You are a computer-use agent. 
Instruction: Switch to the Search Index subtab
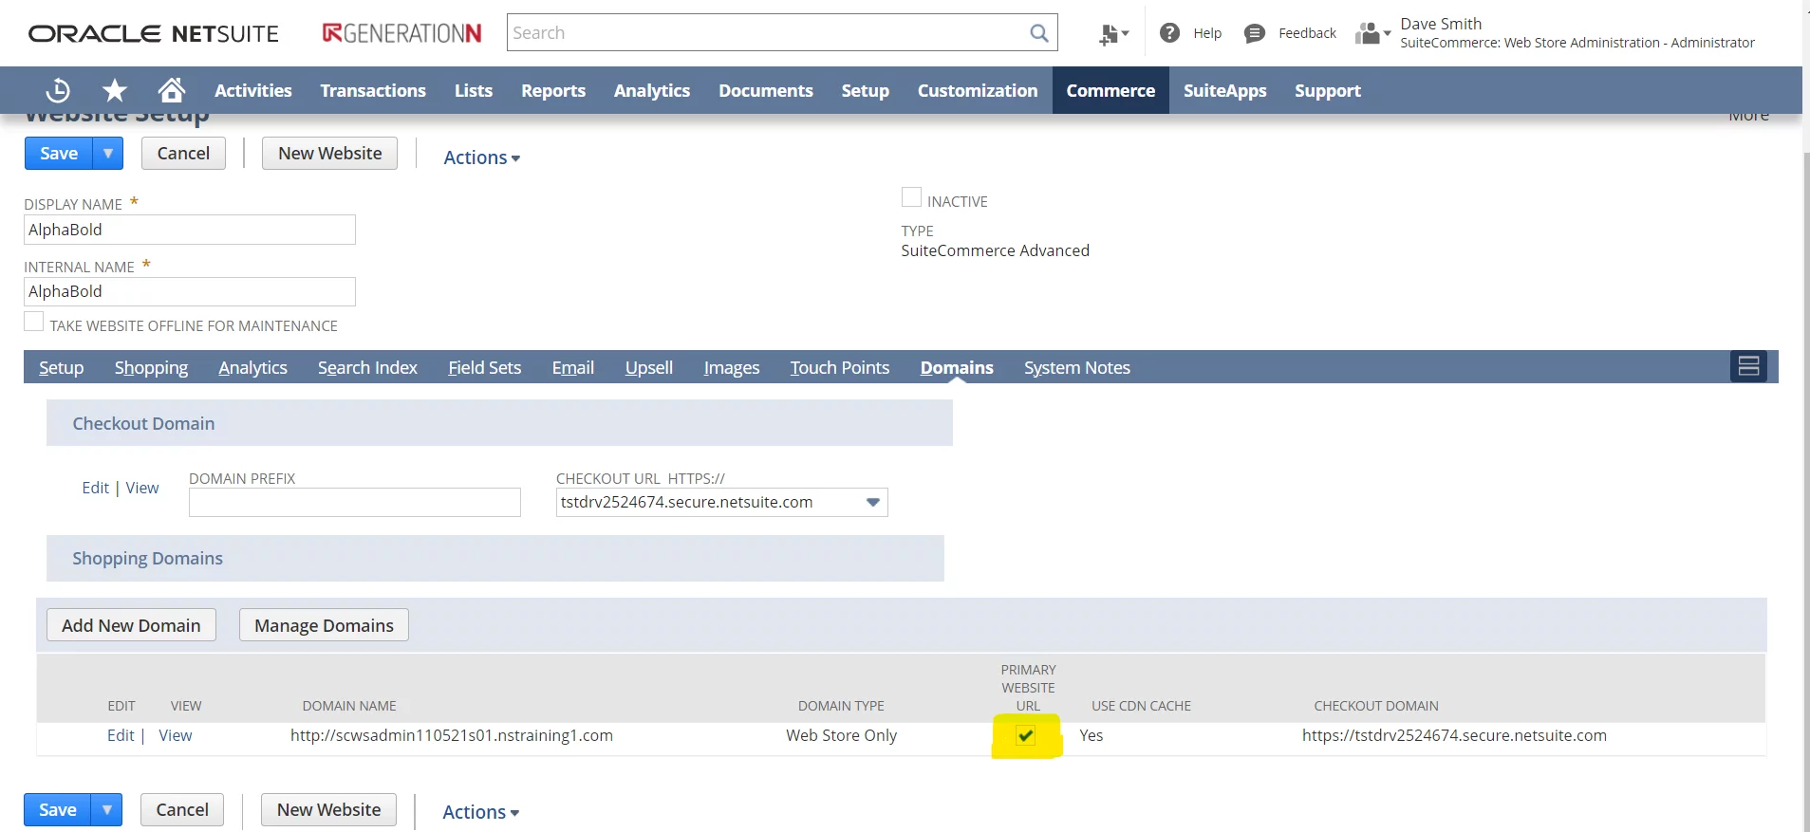tap(367, 367)
